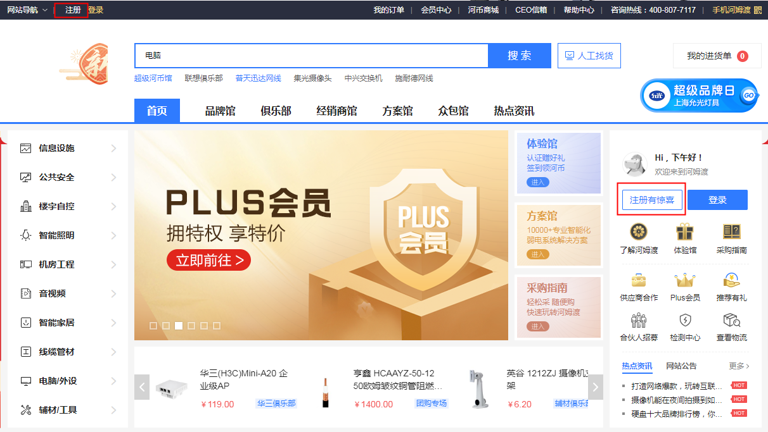This screenshot has width=768, height=432.
Task: Select the last banner carousel dot
Action: [x=217, y=326]
